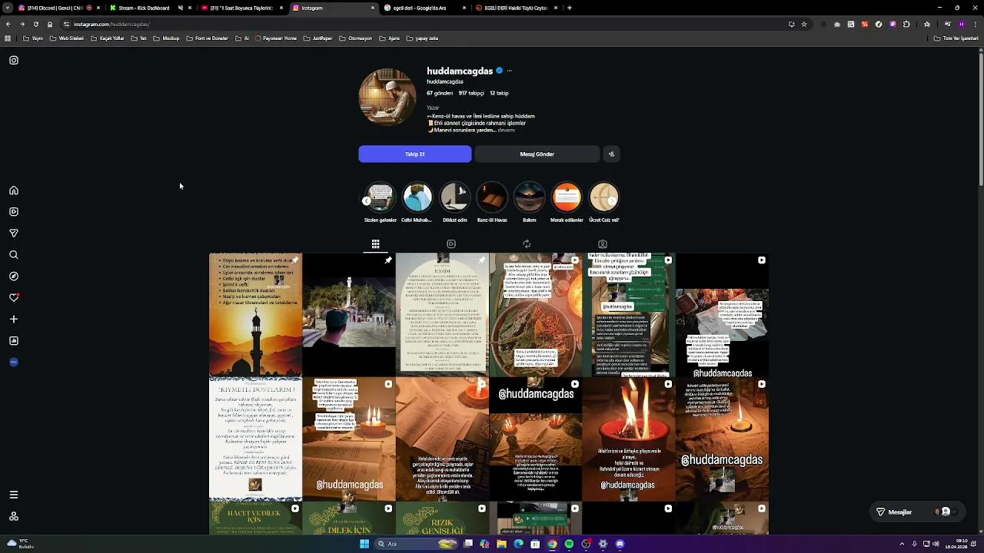The height and width of the screenshot is (553, 984).
Task: Click the similar accounts person-plus button
Action: [611, 154]
